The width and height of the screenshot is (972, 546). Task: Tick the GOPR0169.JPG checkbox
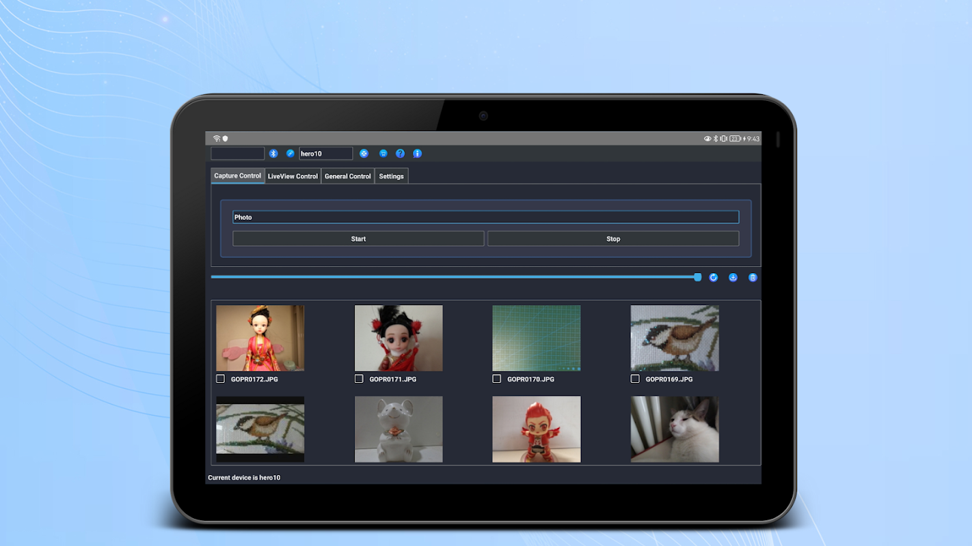pyautogui.click(x=635, y=379)
